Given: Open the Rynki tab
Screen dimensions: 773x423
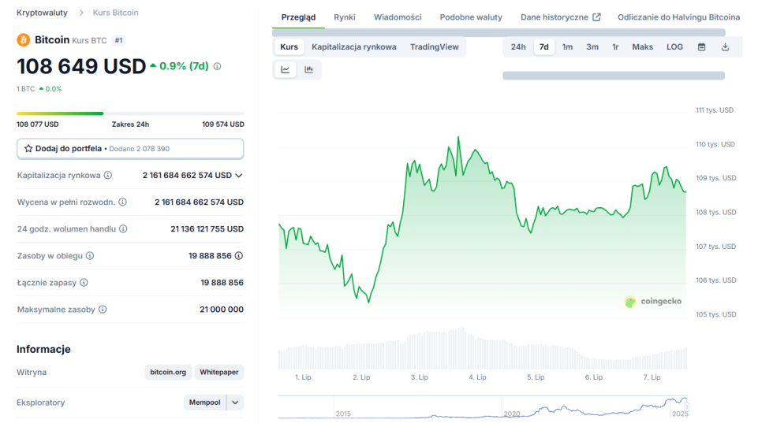Looking at the screenshot, I should tap(344, 17).
